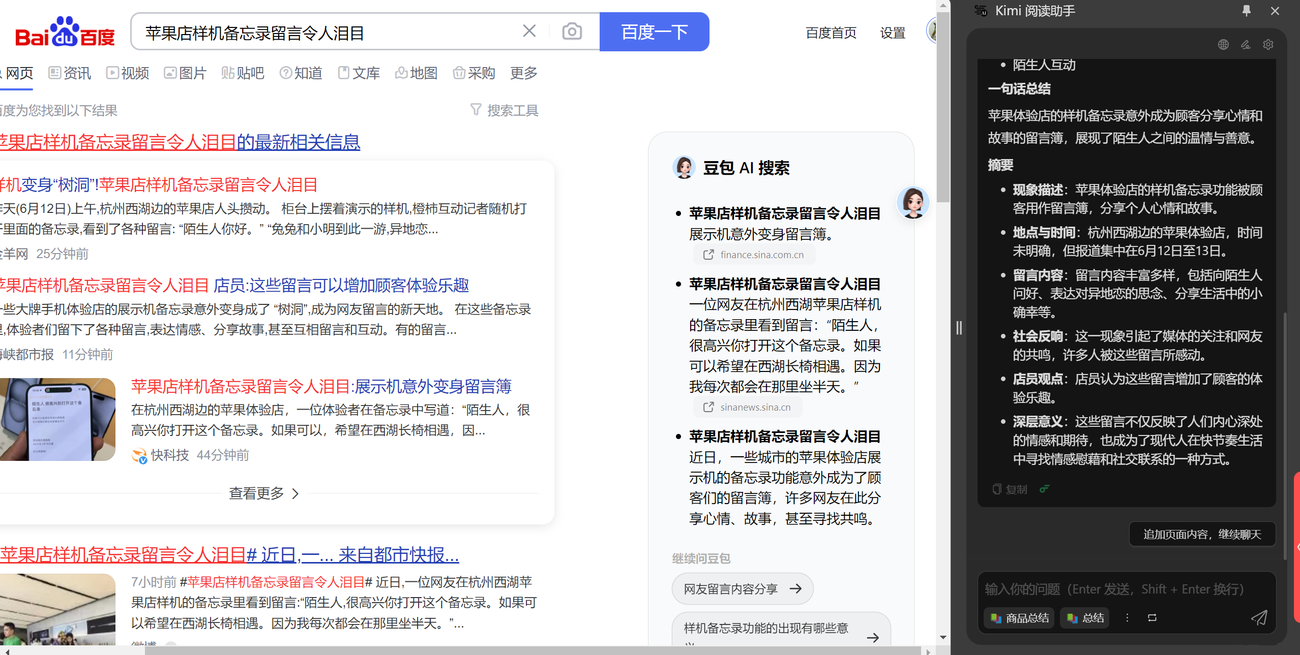Viewport: 1300px width, 655px height.
Task: Open three-dot more options in Kimi input
Action: pyautogui.click(x=1127, y=618)
